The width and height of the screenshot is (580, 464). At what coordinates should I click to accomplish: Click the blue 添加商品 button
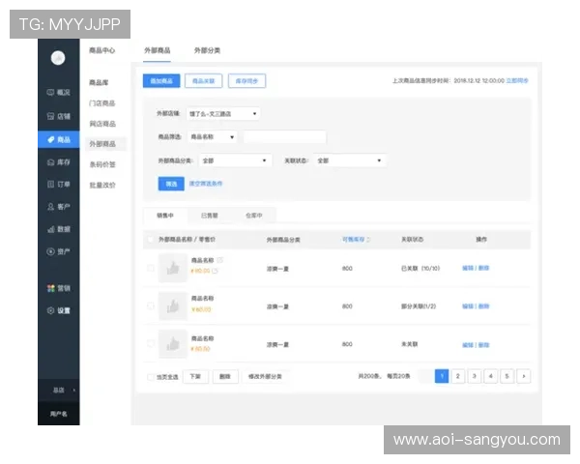pos(161,80)
